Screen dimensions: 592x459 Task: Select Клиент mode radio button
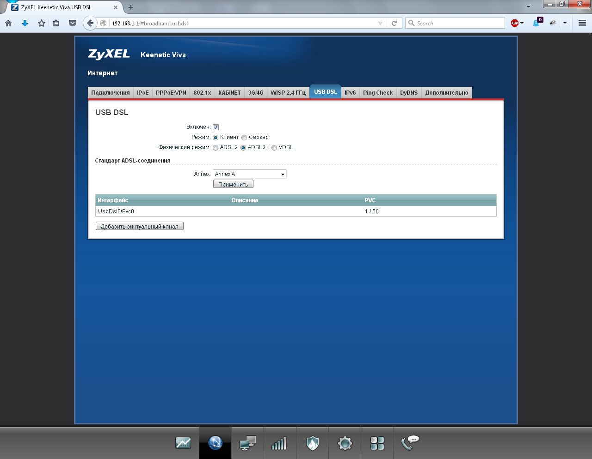click(216, 138)
